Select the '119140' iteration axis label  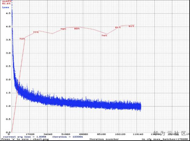click(x=138, y=134)
